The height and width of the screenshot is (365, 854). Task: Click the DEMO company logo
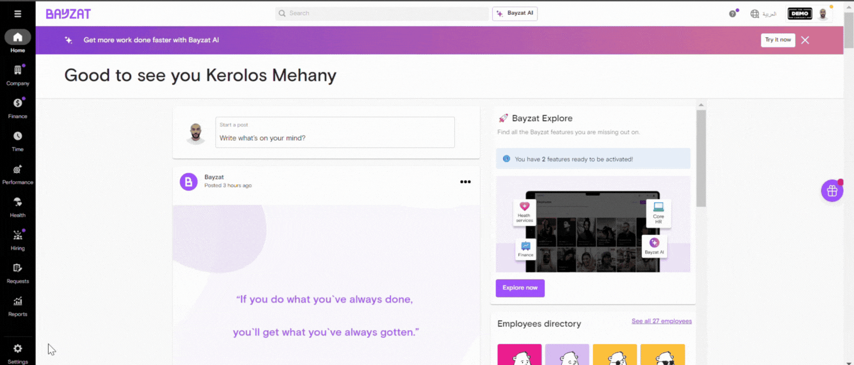(800, 14)
